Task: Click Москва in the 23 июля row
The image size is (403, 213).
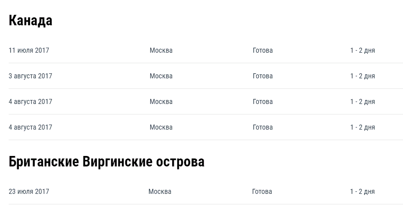Action: tap(160, 192)
